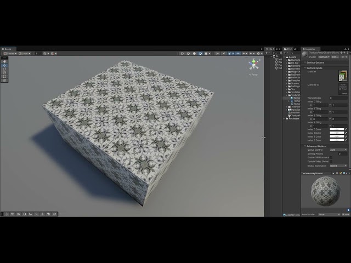The image size is (351, 263).
Task: Click the asset labels icon above AssetBundle row
Action: [348, 210]
